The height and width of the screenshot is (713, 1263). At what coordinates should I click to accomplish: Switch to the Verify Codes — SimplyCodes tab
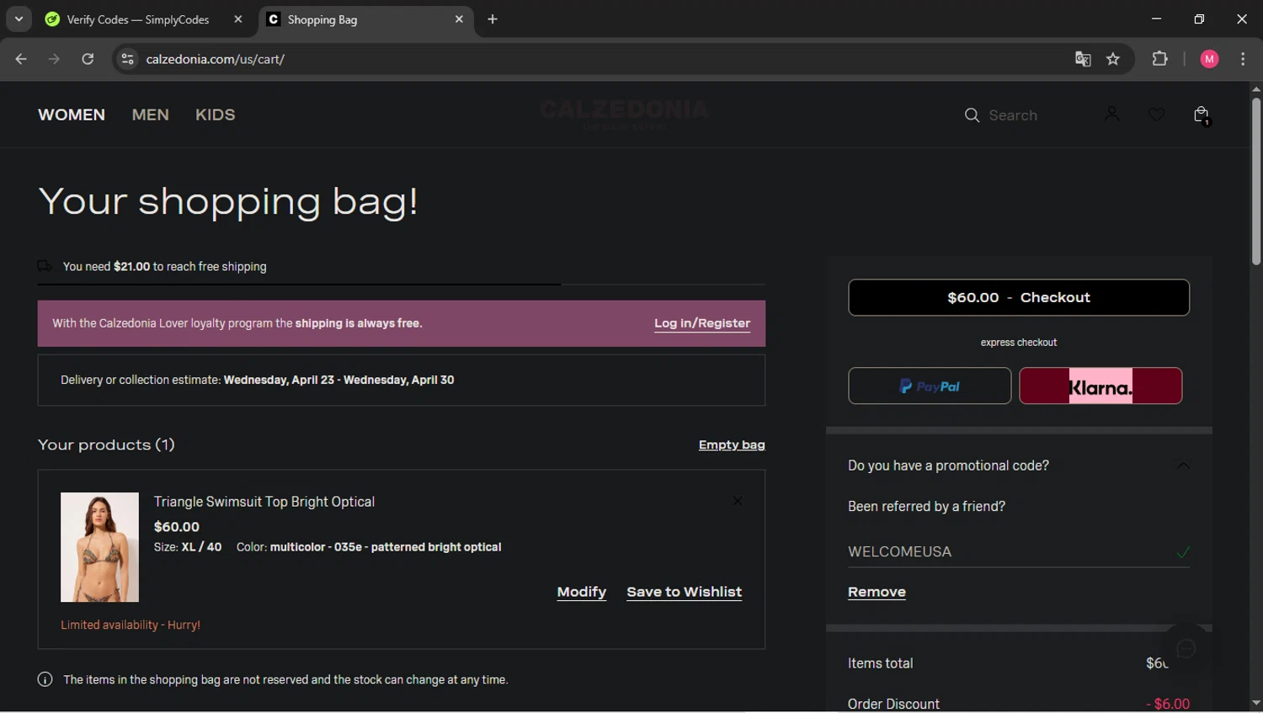coord(137,19)
